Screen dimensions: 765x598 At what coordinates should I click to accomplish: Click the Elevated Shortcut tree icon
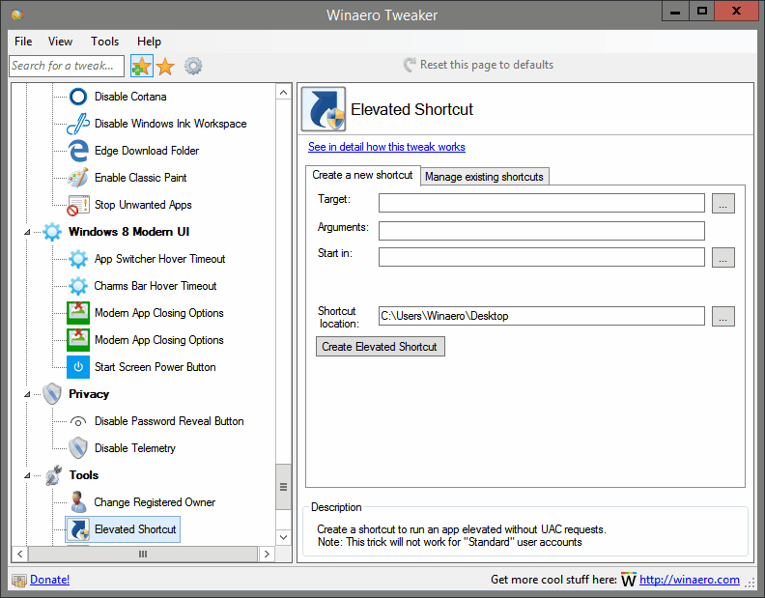click(78, 529)
